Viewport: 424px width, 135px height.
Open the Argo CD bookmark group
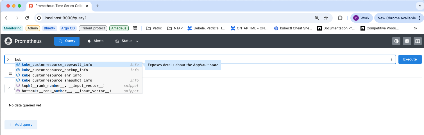click(68, 28)
